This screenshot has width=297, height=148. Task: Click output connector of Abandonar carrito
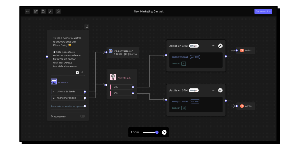tap(85, 98)
